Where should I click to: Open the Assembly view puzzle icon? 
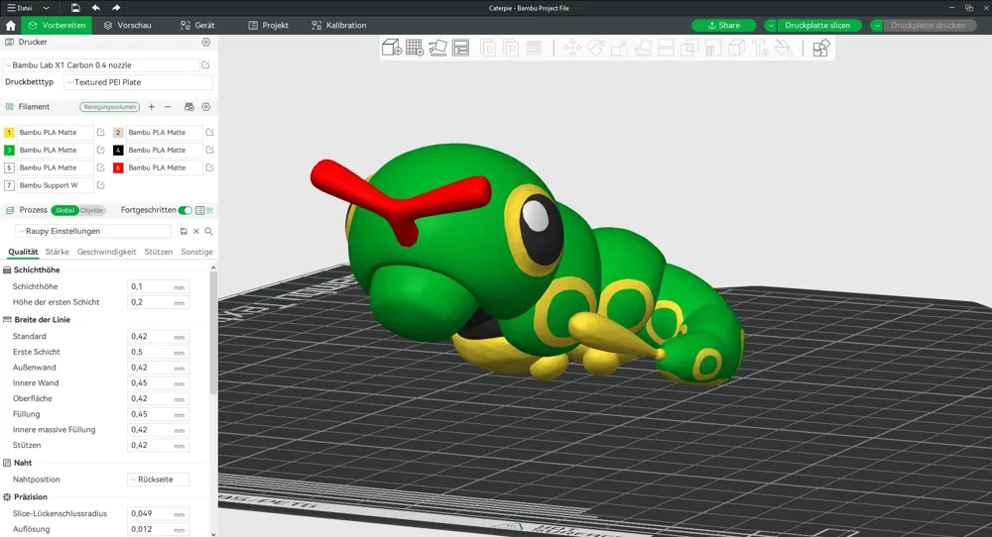click(821, 48)
